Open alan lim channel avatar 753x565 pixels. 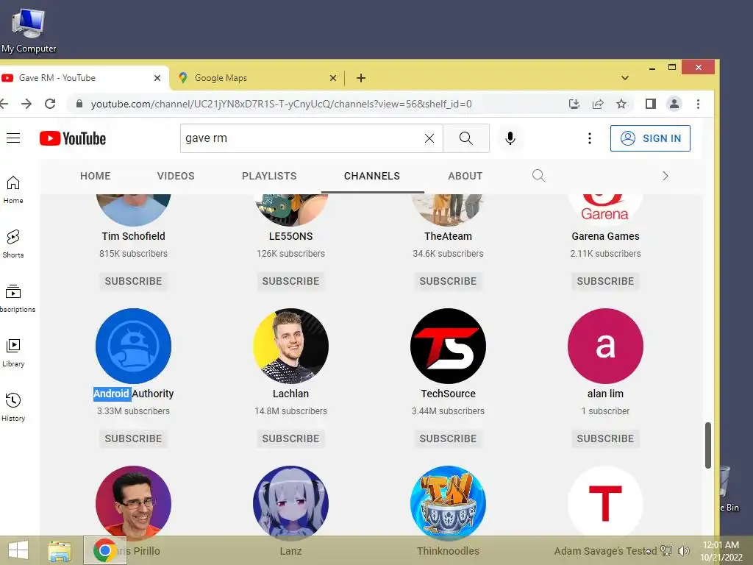(605, 346)
